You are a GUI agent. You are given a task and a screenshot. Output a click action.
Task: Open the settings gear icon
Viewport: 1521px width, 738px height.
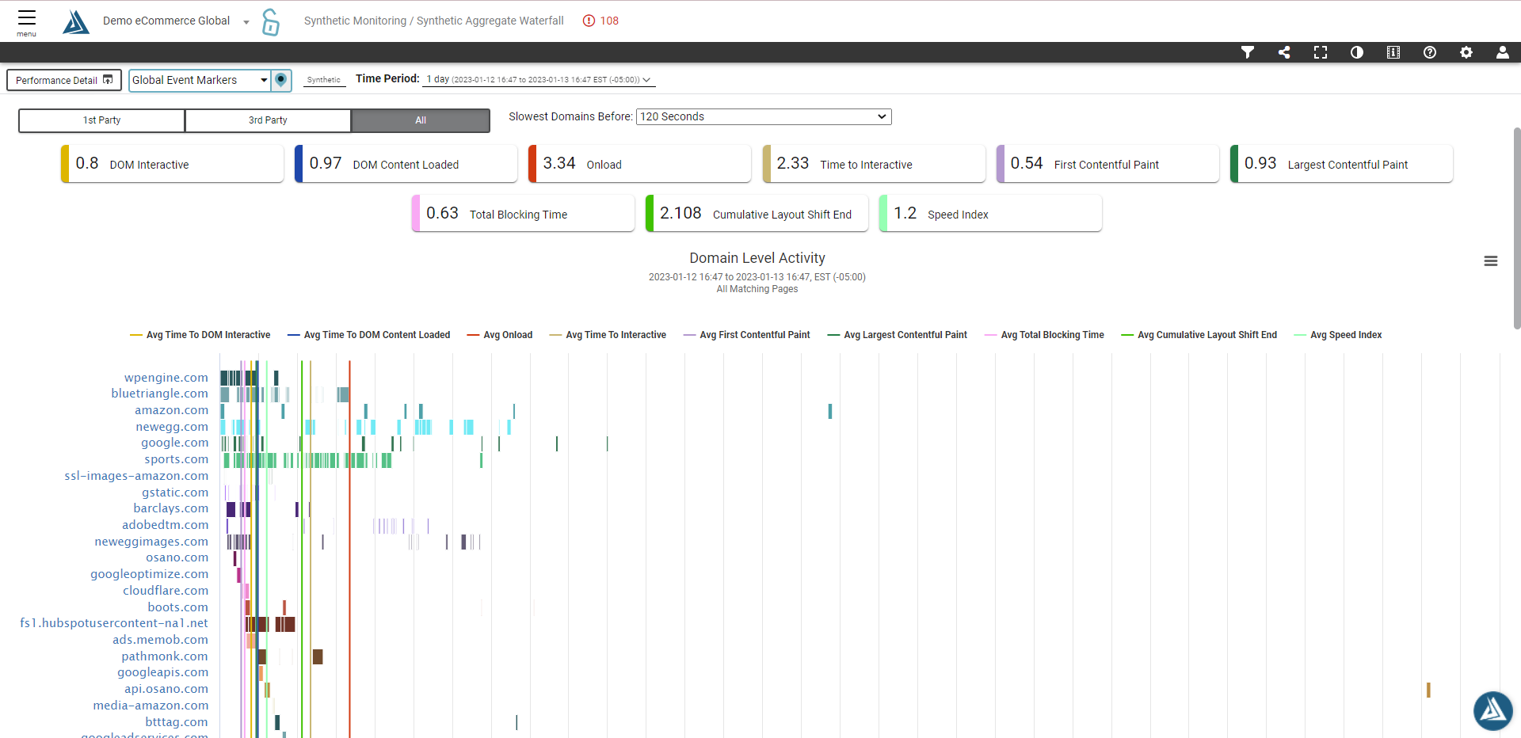tap(1466, 52)
